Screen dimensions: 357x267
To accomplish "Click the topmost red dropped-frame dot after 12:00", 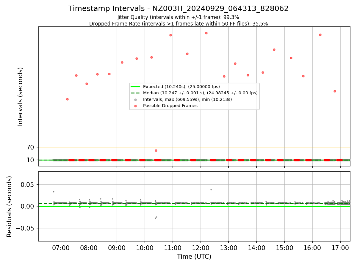I will tap(206, 33).
